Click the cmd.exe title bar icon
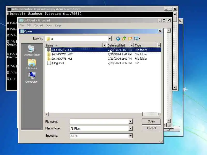Viewport: 207px width, 155px height. click(x=9, y=9)
